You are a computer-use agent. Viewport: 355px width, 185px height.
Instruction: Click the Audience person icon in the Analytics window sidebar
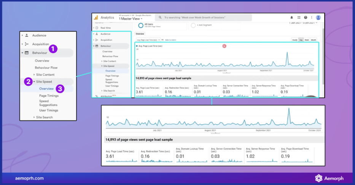point(97,34)
